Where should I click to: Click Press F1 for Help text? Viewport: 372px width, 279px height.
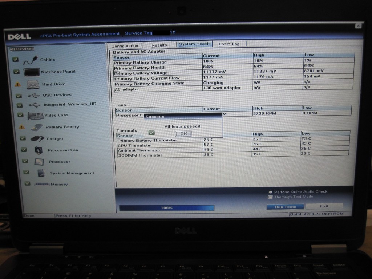tap(73, 216)
